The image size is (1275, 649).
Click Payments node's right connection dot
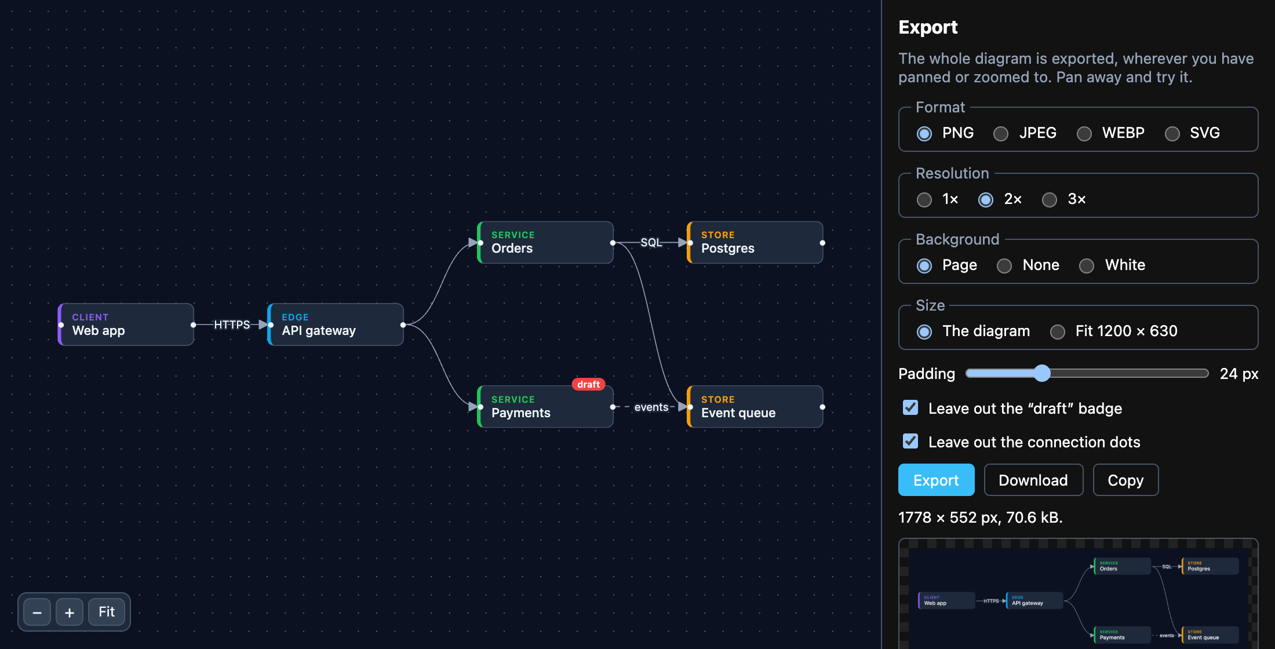(613, 407)
